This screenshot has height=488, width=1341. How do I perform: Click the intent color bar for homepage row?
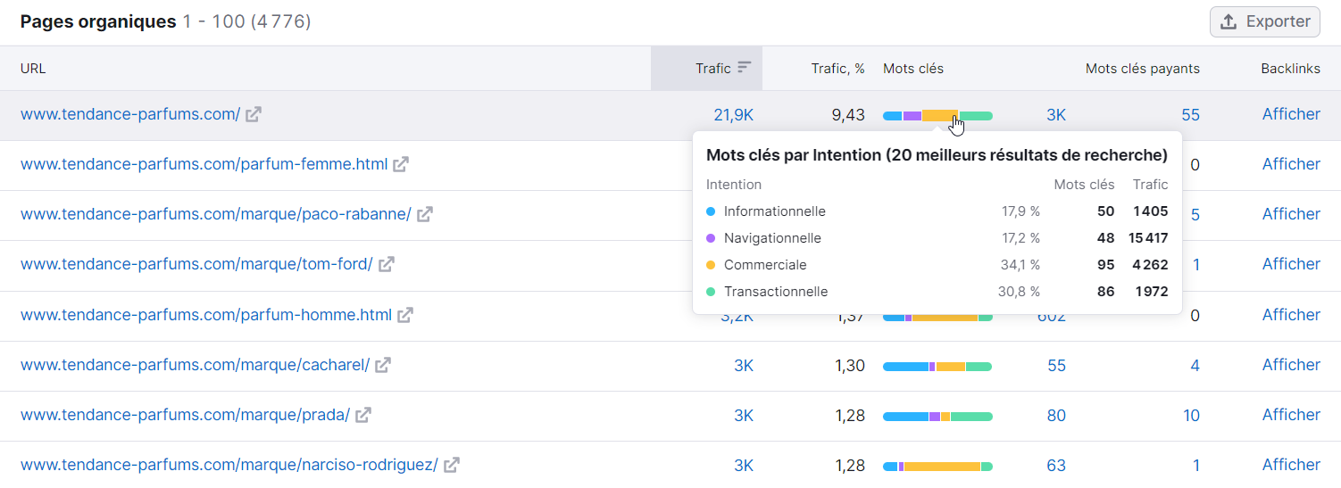[937, 116]
